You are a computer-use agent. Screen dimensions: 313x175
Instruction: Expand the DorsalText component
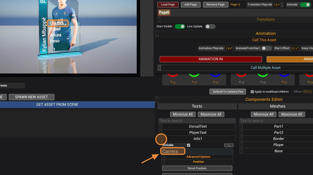160,126
